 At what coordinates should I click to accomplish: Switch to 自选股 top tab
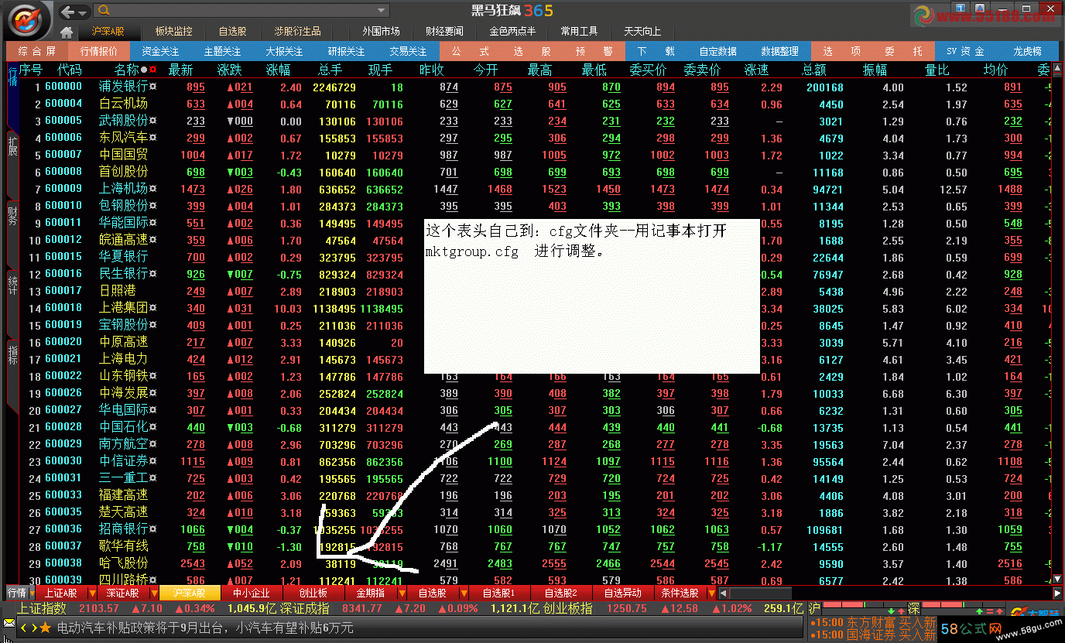232,32
